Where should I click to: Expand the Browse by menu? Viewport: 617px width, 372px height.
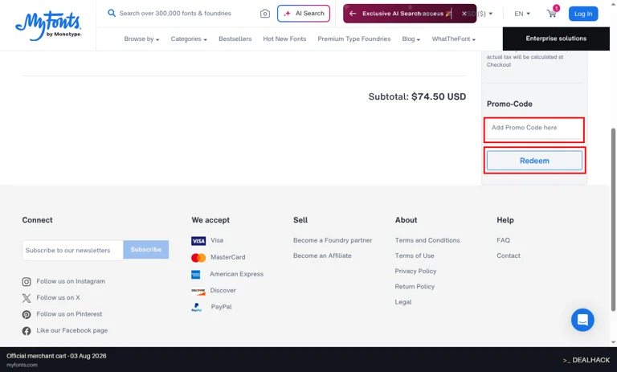coord(141,39)
